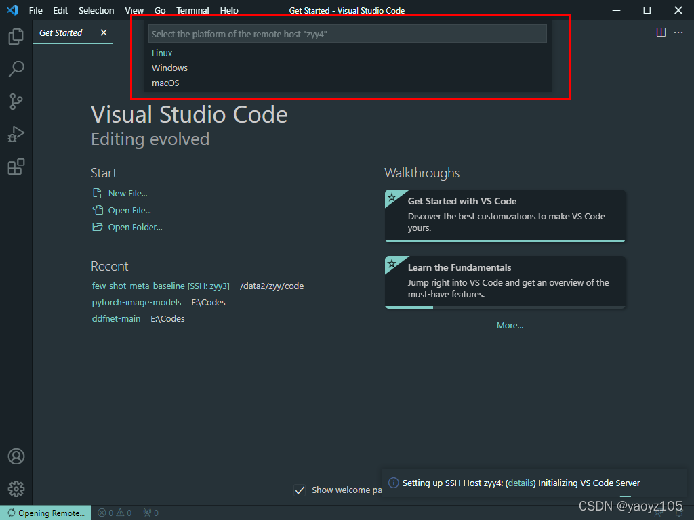Choose Windows as remote host platform
The width and height of the screenshot is (694, 520).
click(348, 68)
